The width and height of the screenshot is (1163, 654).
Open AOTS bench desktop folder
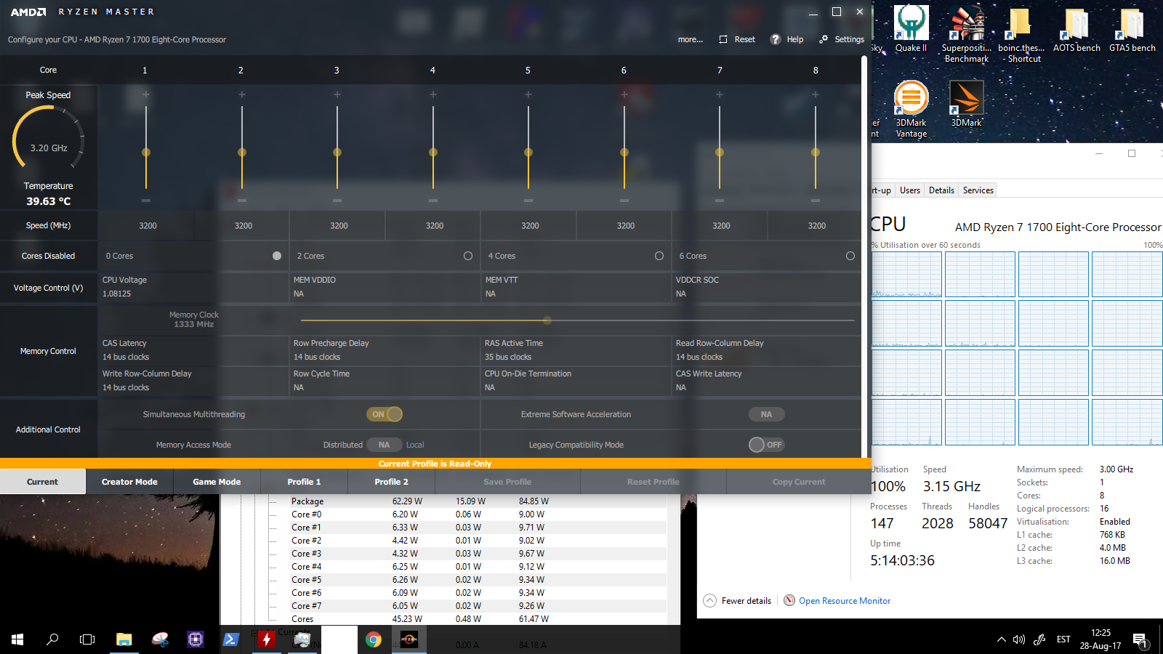tap(1077, 29)
